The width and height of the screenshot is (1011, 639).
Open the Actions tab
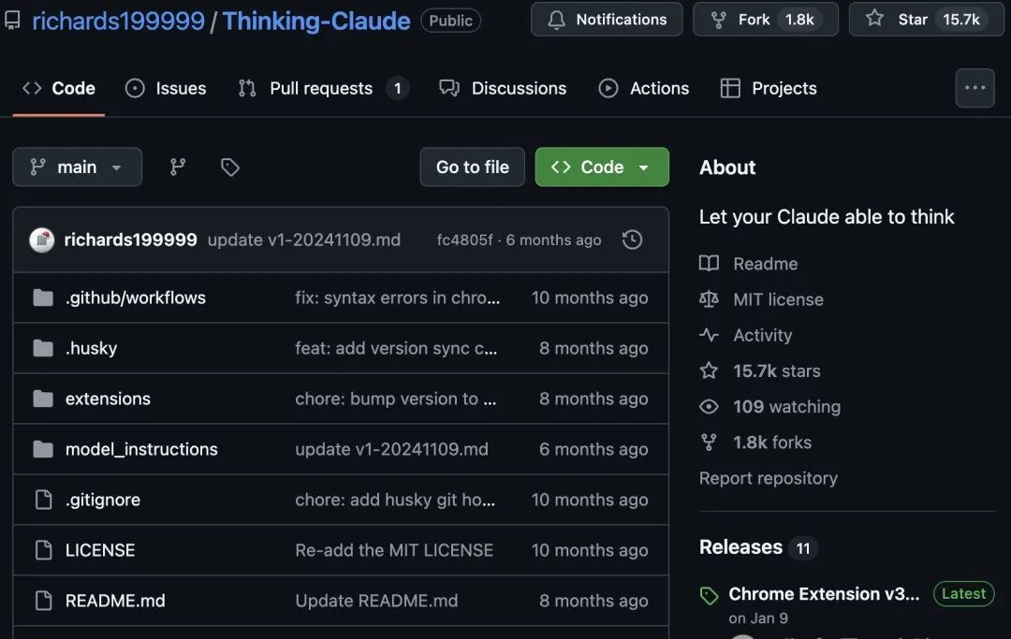[643, 88]
